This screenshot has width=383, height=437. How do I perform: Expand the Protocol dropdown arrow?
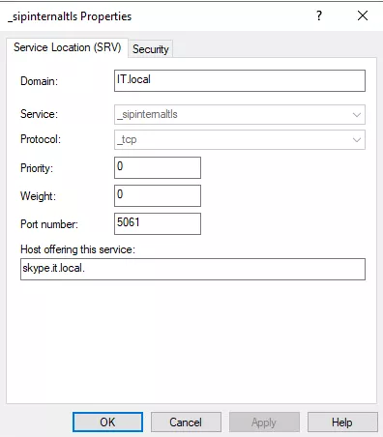coord(357,139)
